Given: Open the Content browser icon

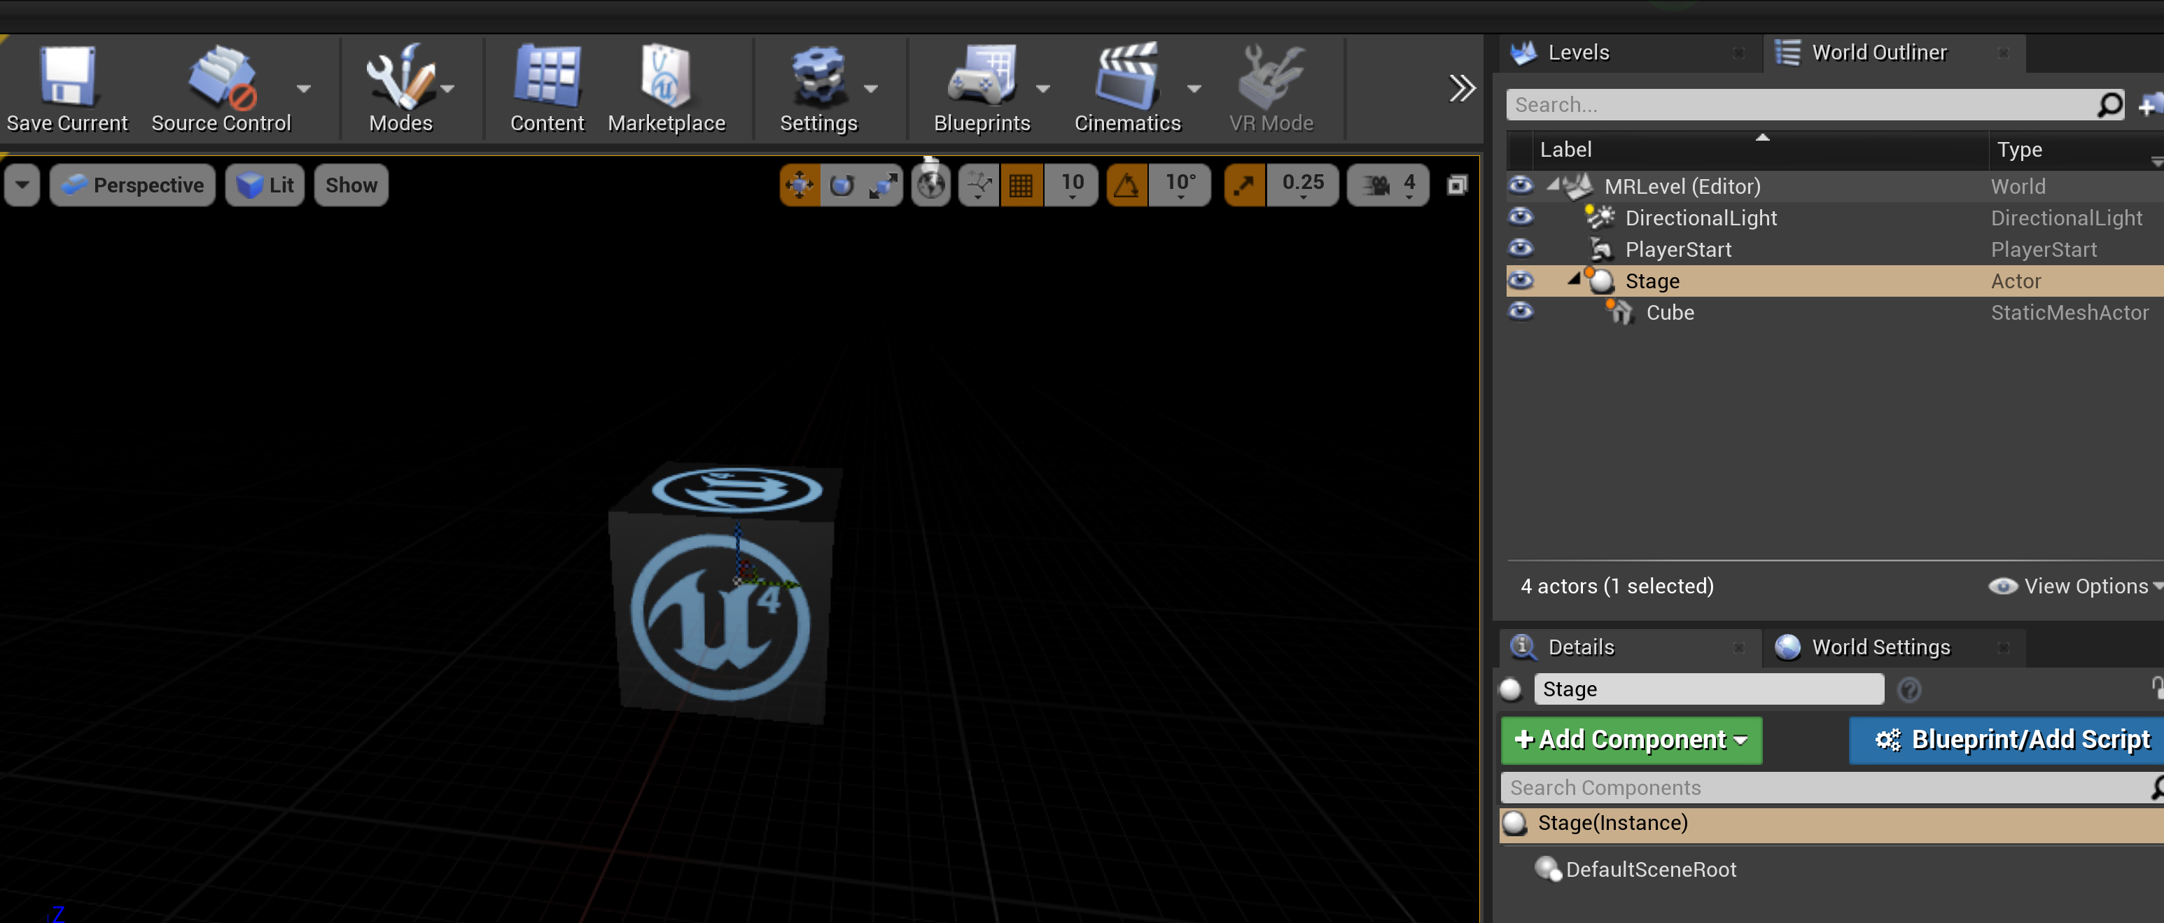Looking at the screenshot, I should 547,87.
